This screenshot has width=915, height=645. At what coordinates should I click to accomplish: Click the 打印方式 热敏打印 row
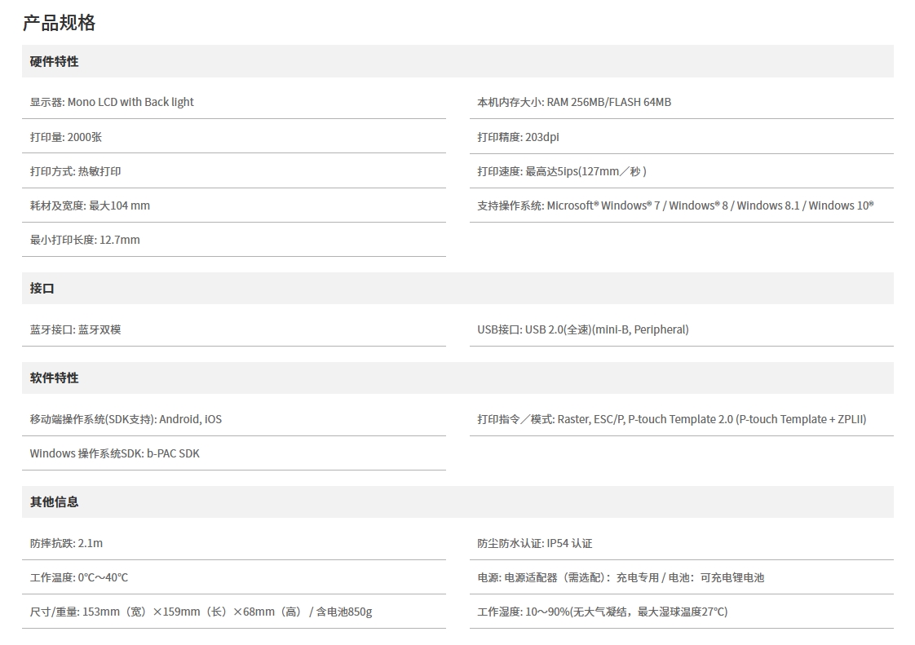pyautogui.click(x=75, y=171)
